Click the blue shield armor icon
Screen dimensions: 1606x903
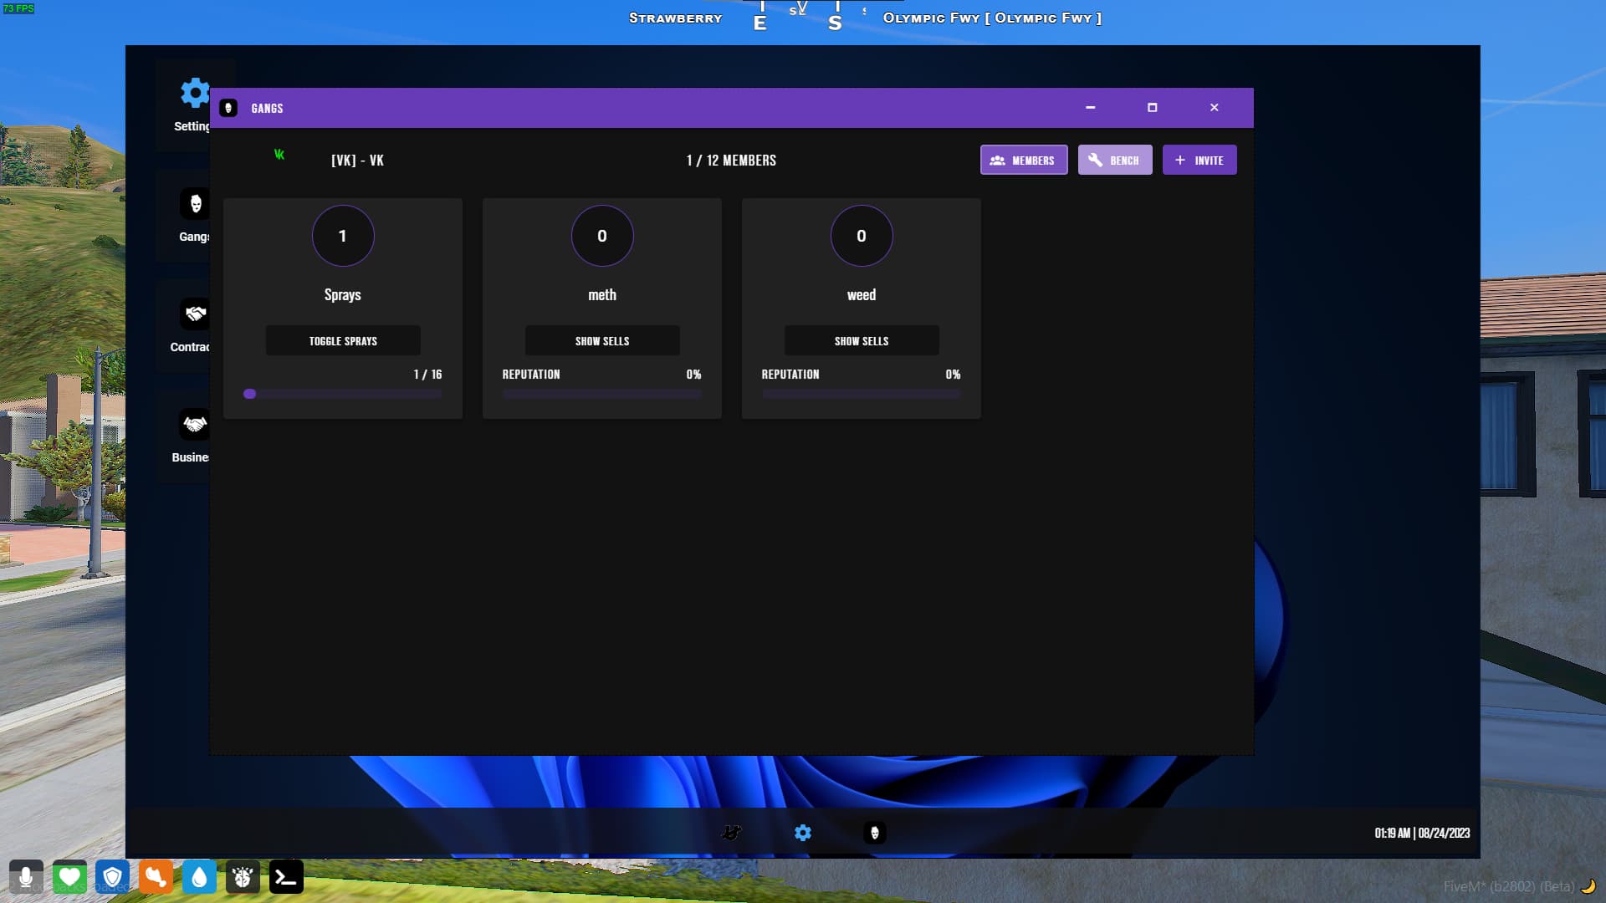click(113, 877)
